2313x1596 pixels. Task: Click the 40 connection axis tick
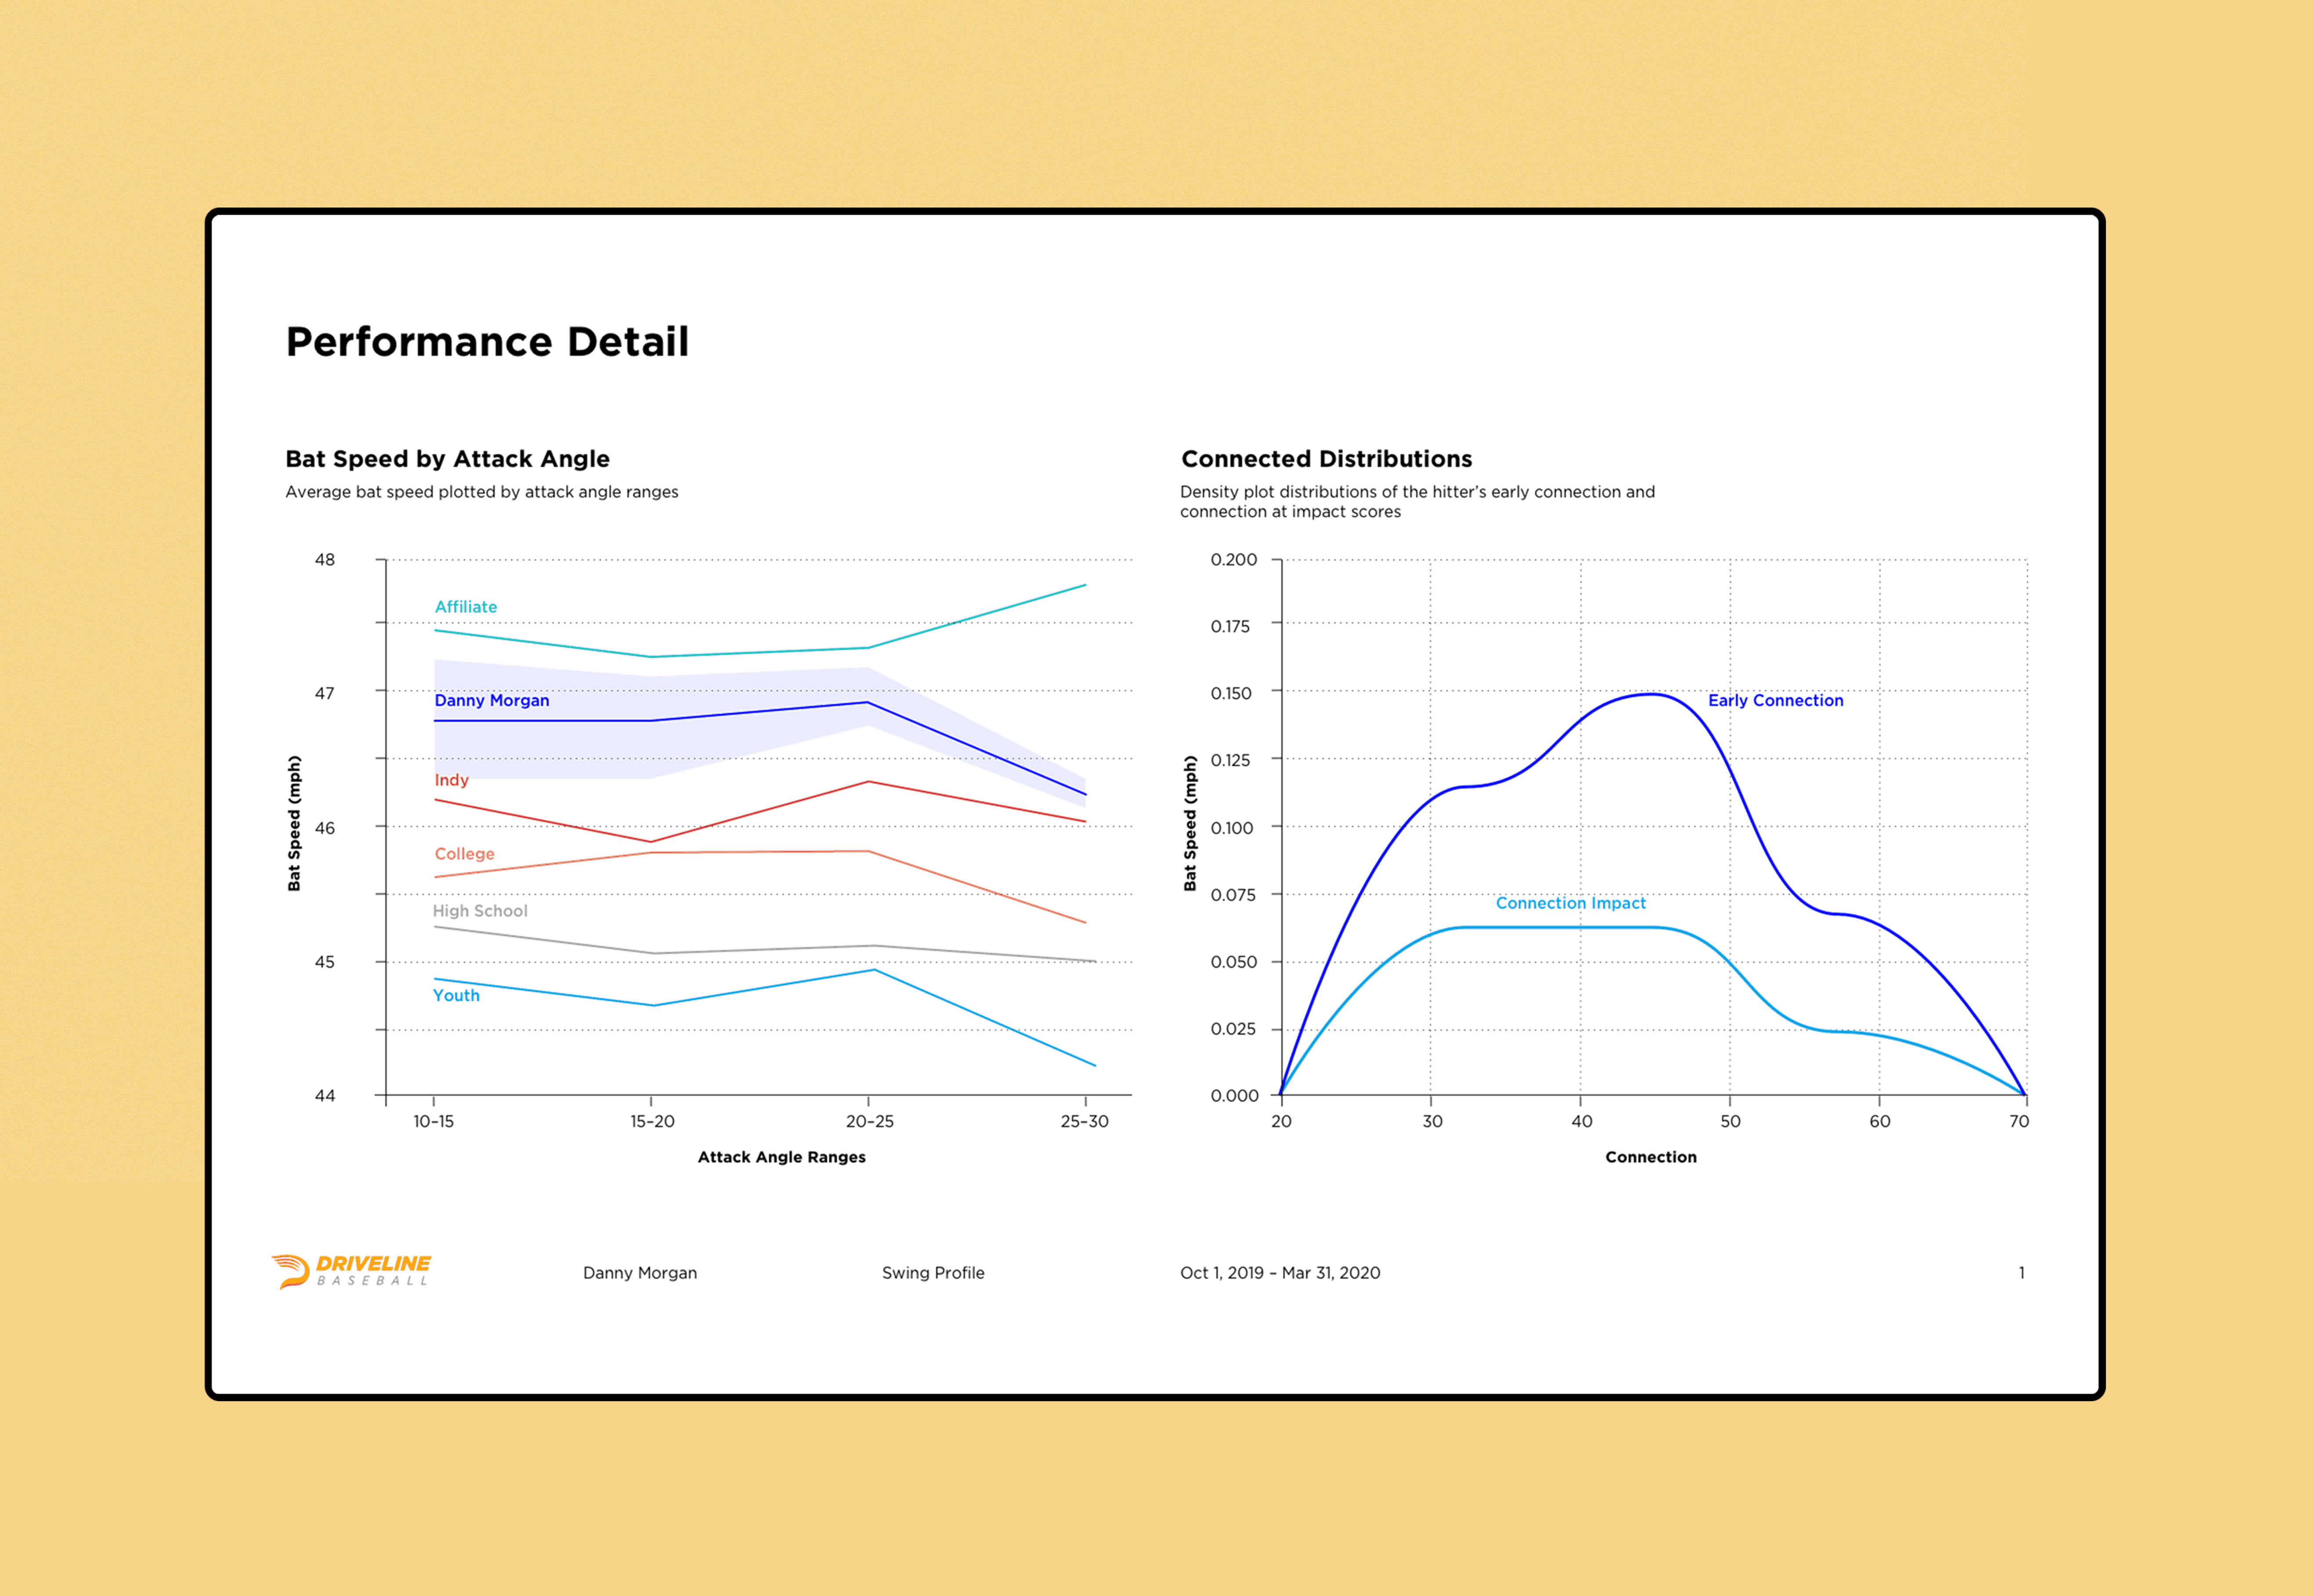tap(1581, 1122)
